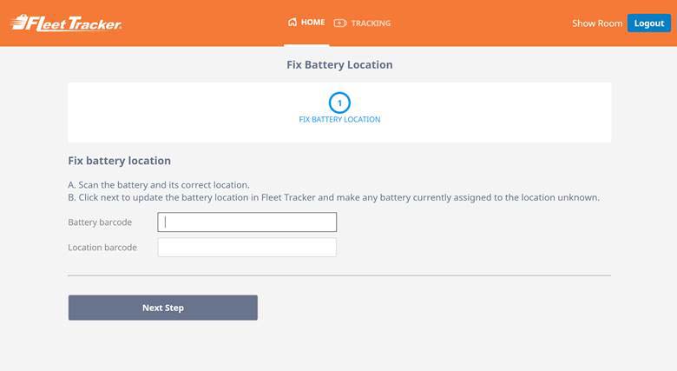Focus the Location barcode input field
Screen dimensions: 677x371
click(x=246, y=248)
